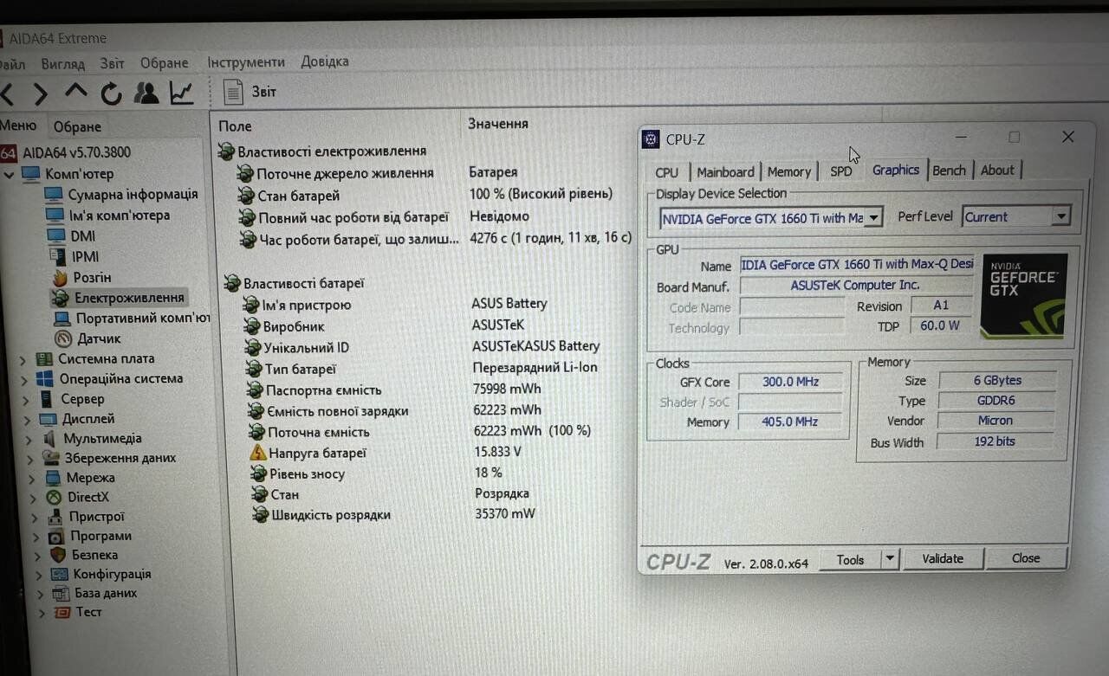Viewport: 1109px width, 676px height.
Task: Expand the DirectX tree node
Action: tap(34, 498)
